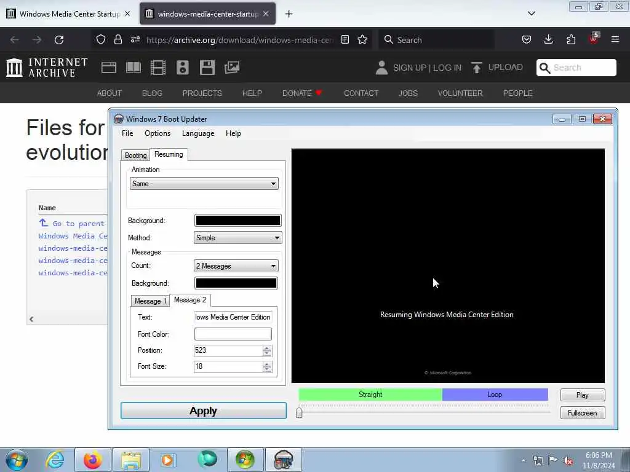Click the animation frame slider handle
This screenshot has height=472, width=630.
click(299, 413)
